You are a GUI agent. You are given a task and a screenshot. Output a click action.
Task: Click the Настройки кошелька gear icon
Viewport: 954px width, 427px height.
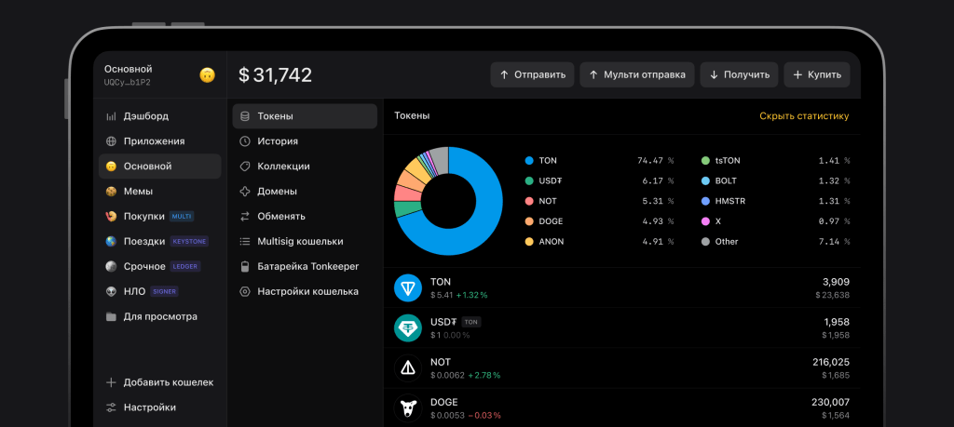tap(245, 291)
